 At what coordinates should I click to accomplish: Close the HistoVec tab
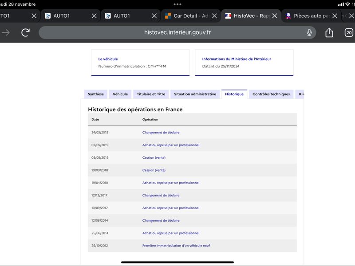click(x=275, y=16)
